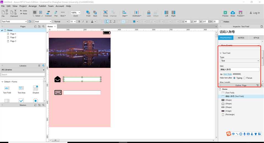This screenshot has height=143, width=264.
Task: Toggle italic text formatting
Action: 83,21
